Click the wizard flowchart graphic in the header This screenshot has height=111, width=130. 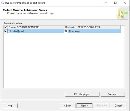click(122, 13)
